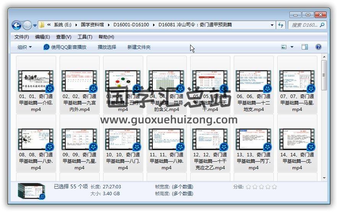Select video 12、奇门遁甲基础篇—十干克应之乙.mp4
338x212 pixels.
coord(210,143)
